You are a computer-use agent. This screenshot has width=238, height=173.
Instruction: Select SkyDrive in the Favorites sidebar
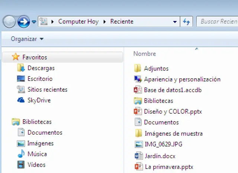(39, 100)
